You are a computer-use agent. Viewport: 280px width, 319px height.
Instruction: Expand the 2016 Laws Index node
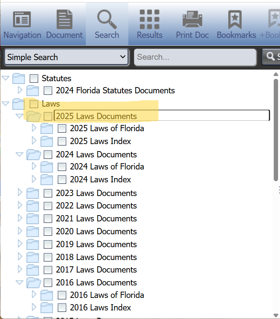point(34,307)
